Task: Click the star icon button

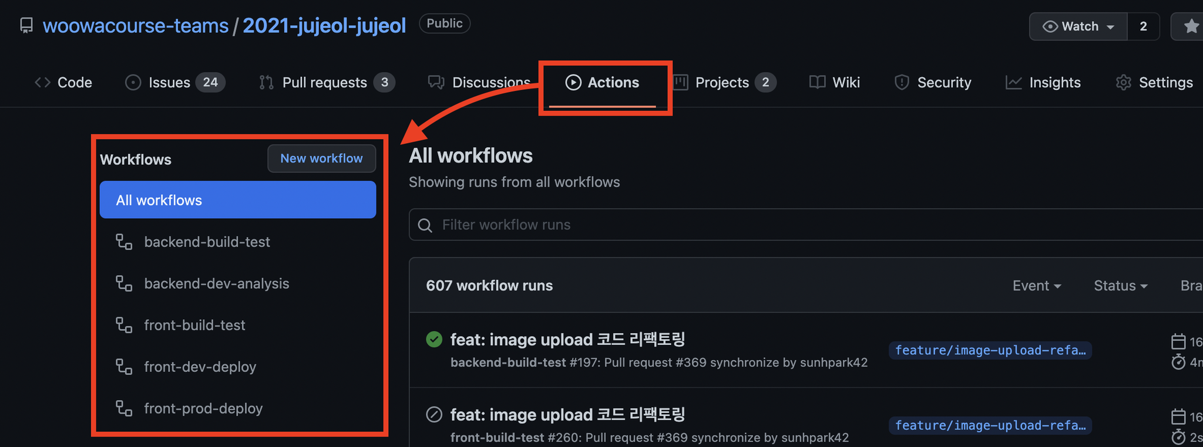Action: 1191,26
